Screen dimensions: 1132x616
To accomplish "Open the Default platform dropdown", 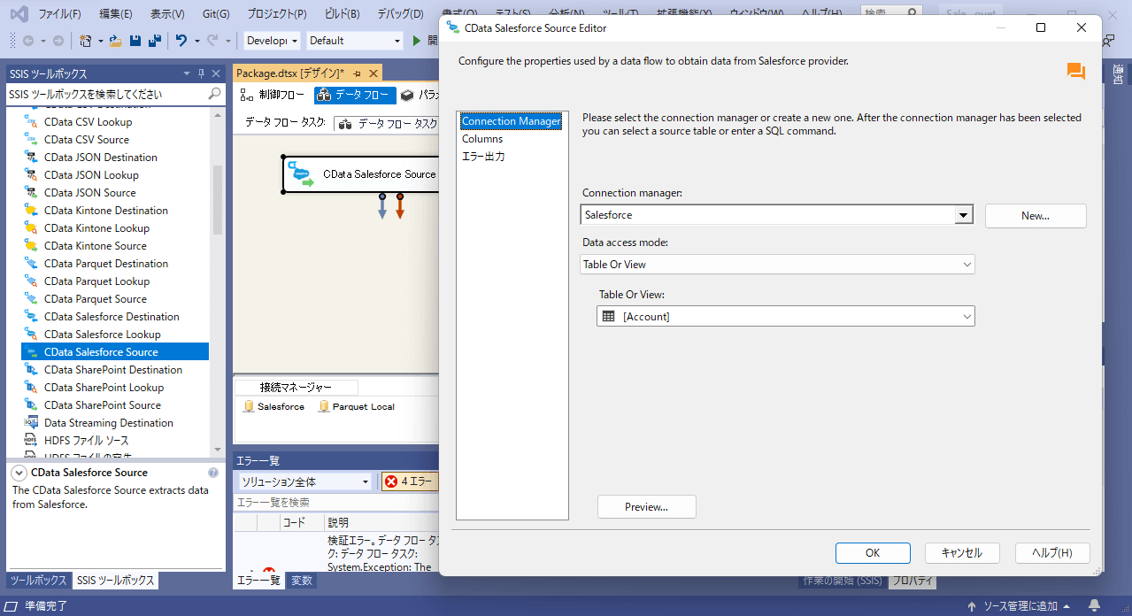I will click(x=397, y=41).
